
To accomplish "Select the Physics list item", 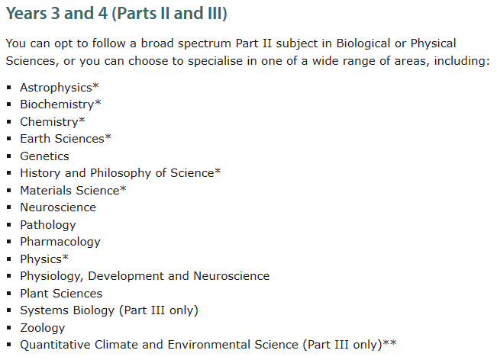I will point(44,259).
